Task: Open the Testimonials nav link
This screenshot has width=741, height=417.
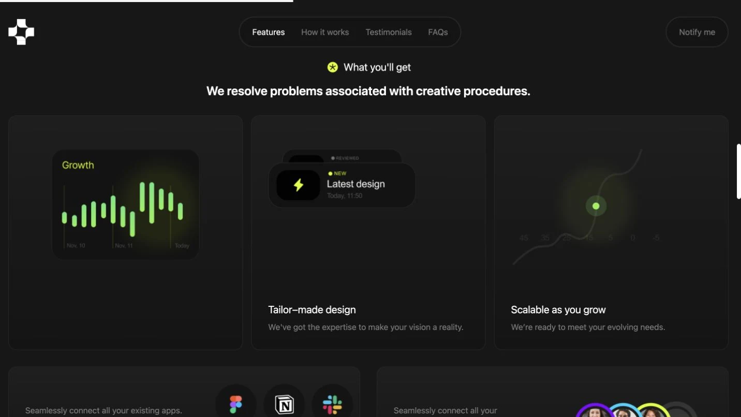Action: (x=389, y=32)
